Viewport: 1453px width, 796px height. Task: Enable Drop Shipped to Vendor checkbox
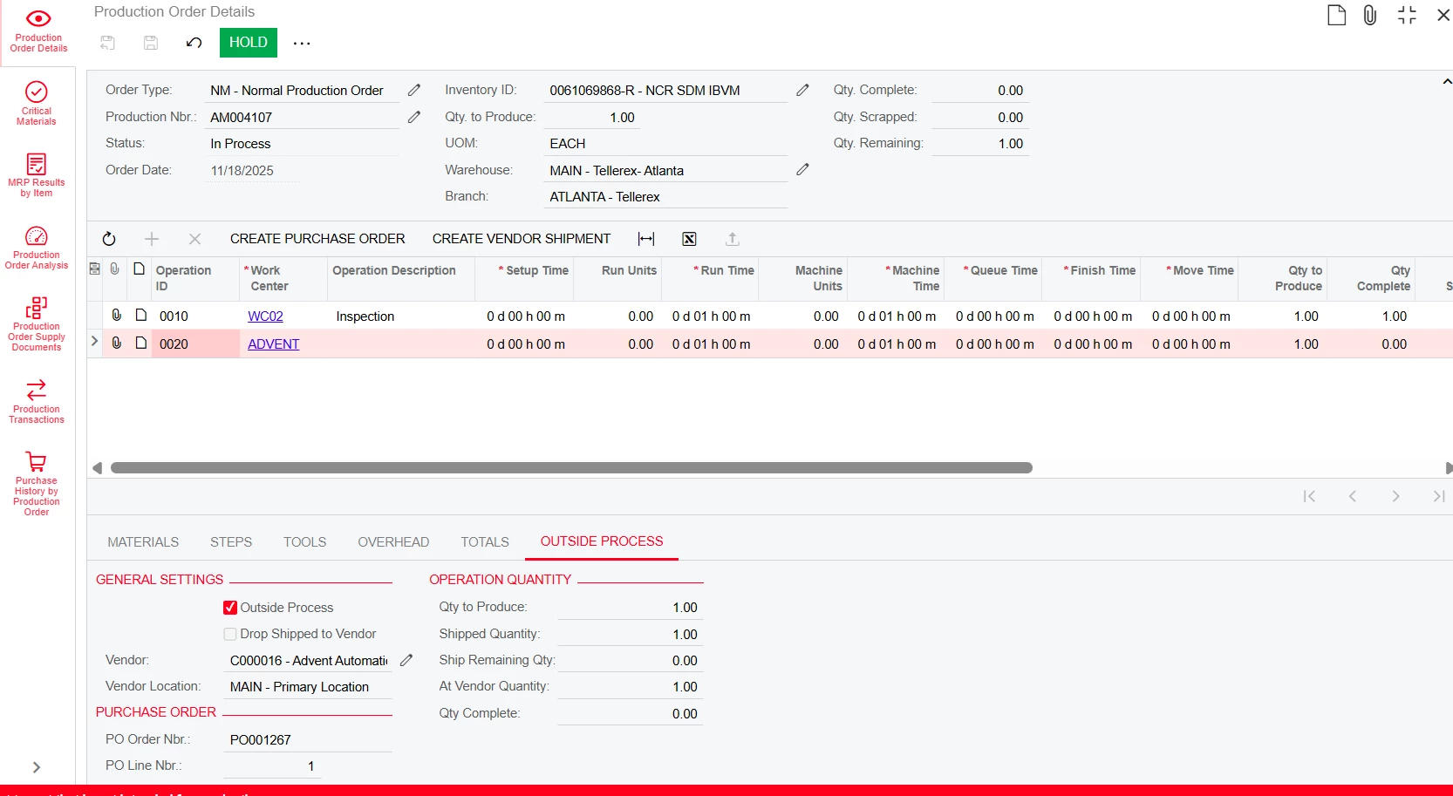pyautogui.click(x=230, y=634)
